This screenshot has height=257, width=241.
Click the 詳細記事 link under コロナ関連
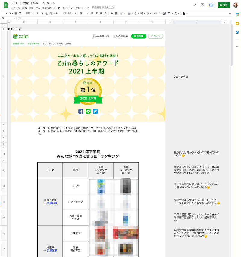[x=52, y=203]
